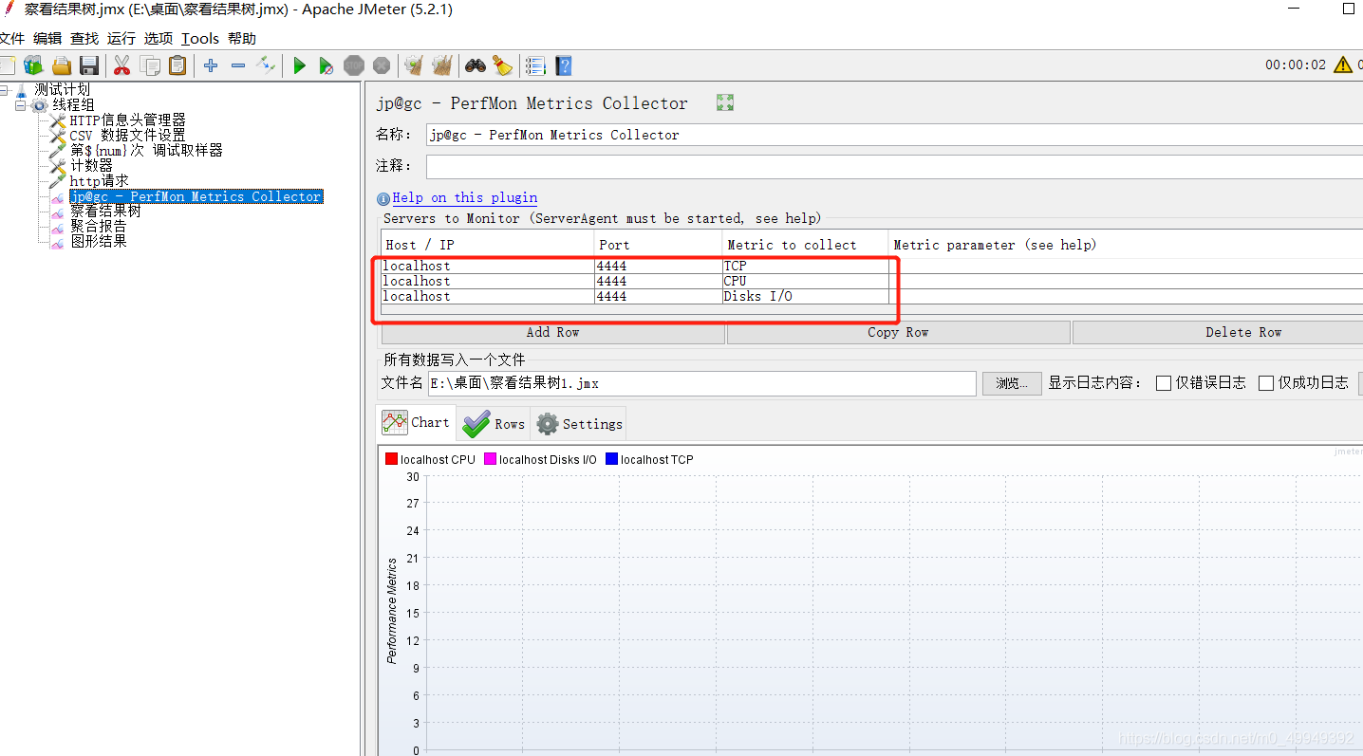Image resolution: width=1363 pixels, height=756 pixels.
Task: Start the test with green play icon
Action: pyautogui.click(x=299, y=65)
